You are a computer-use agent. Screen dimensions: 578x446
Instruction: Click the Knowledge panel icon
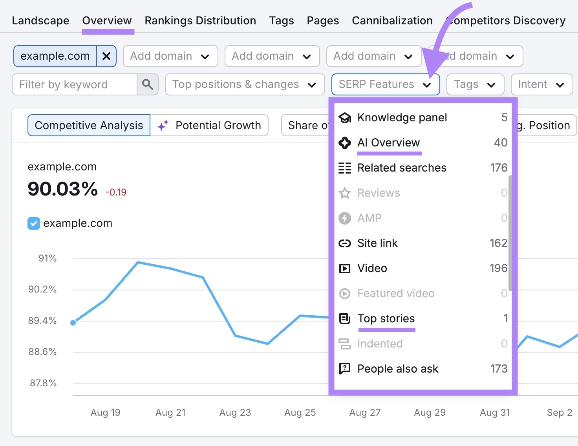coord(345,117)
